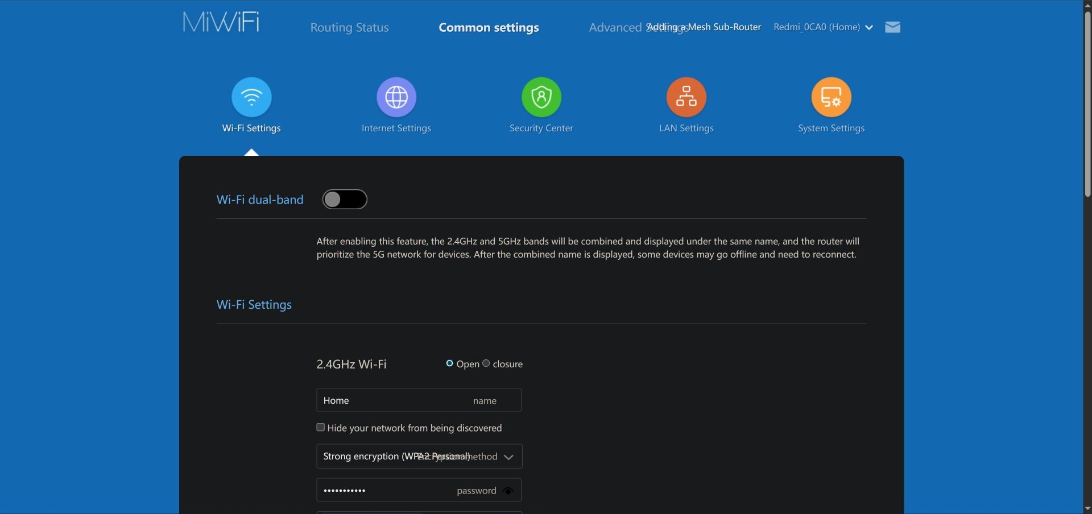
Task: Click the mail envelope icon
Action: (x=892, y=27)
